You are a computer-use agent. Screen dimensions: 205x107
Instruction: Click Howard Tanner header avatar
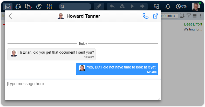(61, 16)
